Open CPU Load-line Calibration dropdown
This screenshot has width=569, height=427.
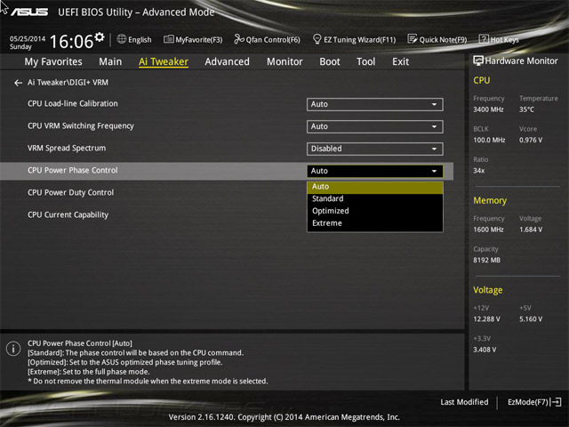click(374, 105)
